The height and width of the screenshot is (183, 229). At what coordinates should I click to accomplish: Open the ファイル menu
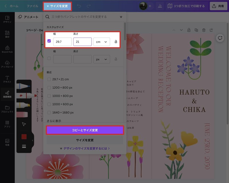click(32, 5)
